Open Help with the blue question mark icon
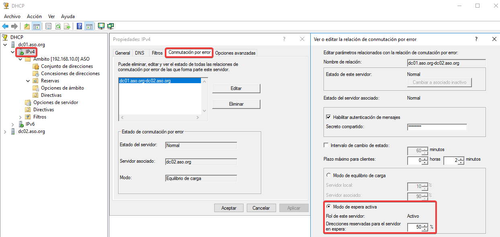Image resolution: width=500 pixels, height=237 pixels. [80, 27]
